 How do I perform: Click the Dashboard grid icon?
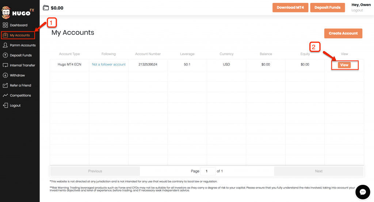click(x=5, y=25)
